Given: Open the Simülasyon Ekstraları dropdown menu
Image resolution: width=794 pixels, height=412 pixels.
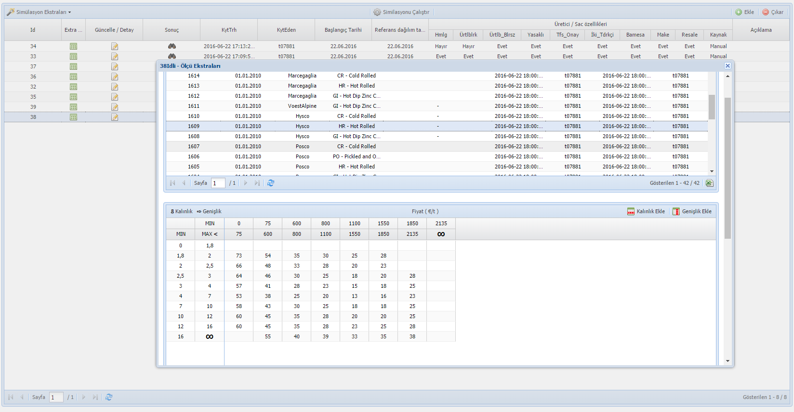Looking at the screenshot, I should point(39,12).
